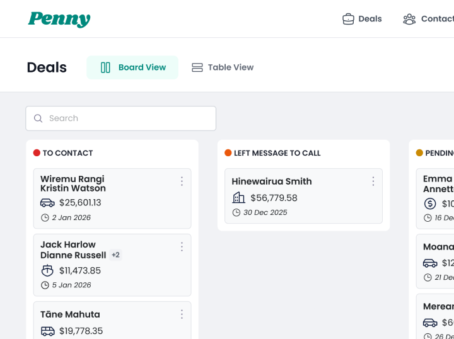
Task: Click car icon on Wiremu Rangi card
Action: 47,203
